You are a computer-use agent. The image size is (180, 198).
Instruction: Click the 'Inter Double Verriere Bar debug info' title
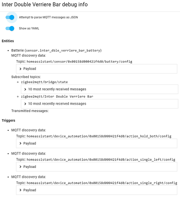45,4
